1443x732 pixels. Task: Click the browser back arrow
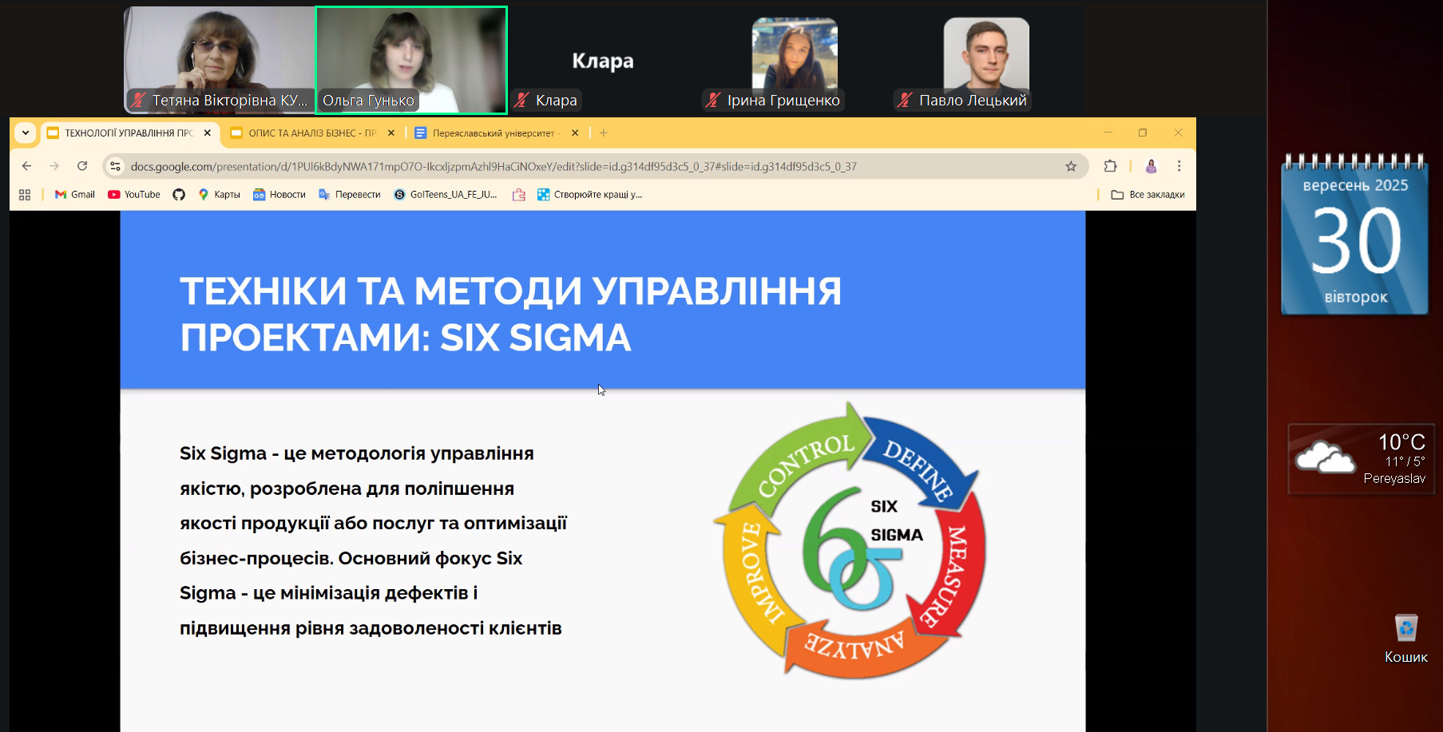27,166
